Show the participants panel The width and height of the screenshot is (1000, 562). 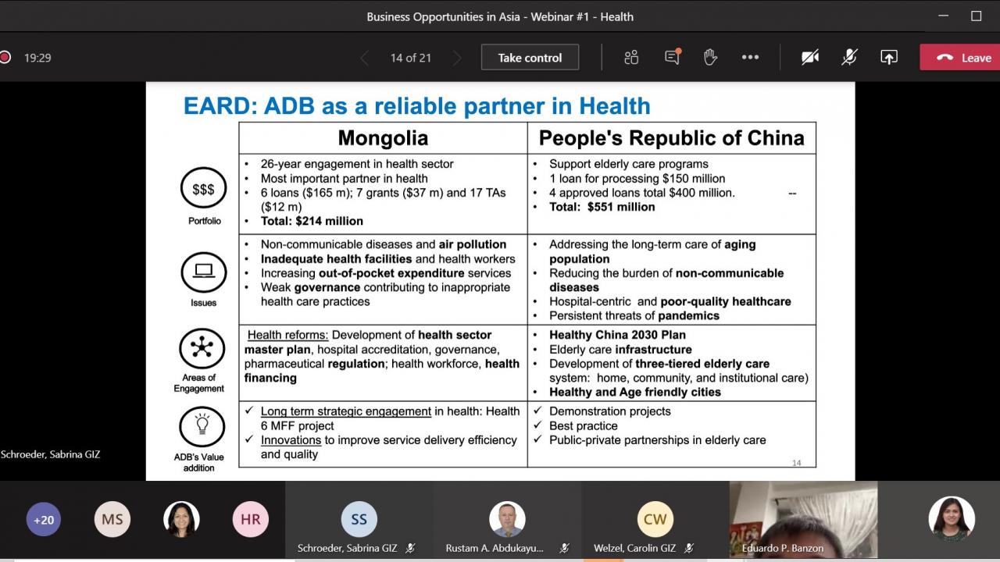click(x=631, y=57)
